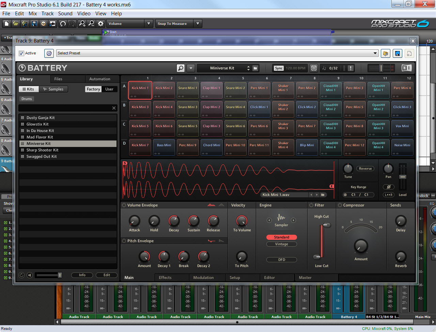Click the browse preset folder icon
The width and height of the screenshot is (436, 332).
pyautogui.click(x=386, y=53)
